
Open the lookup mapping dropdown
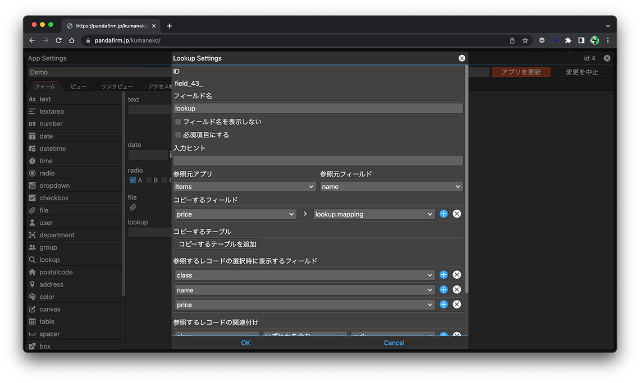coord(374,214)
